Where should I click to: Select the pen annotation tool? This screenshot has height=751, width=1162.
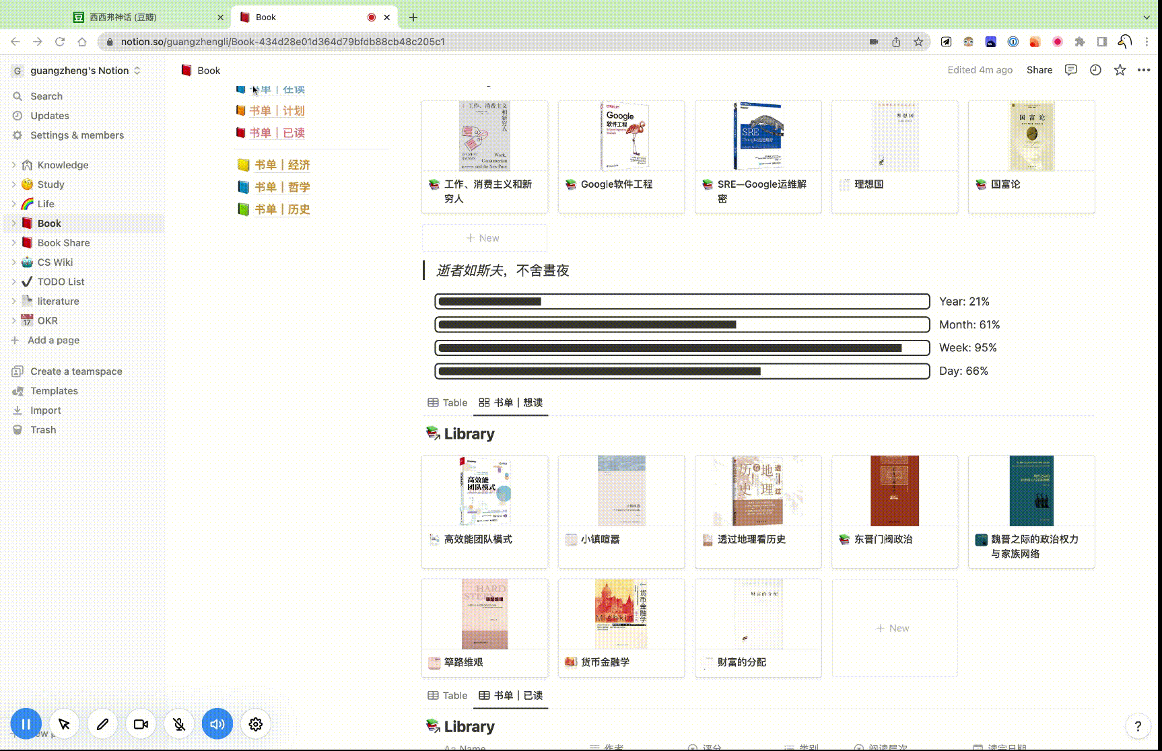[x=102, y=724]
